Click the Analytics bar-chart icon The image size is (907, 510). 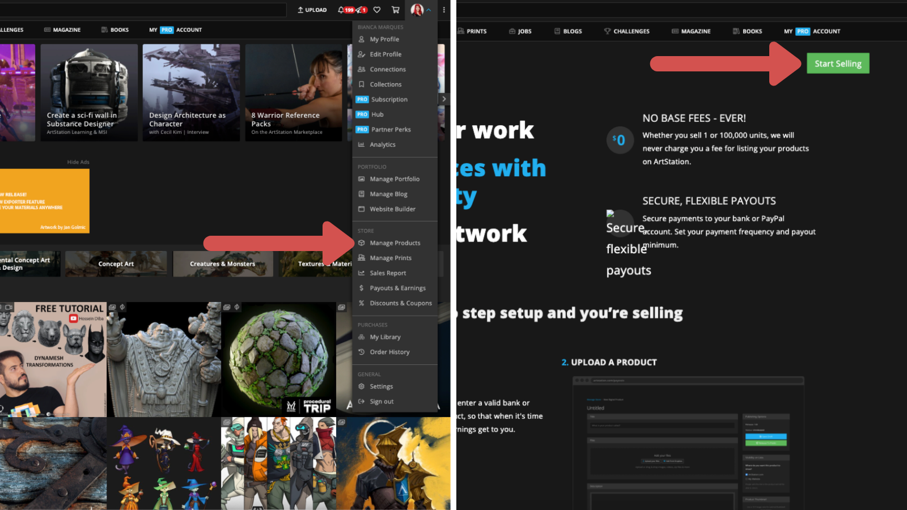click(361, 144)
